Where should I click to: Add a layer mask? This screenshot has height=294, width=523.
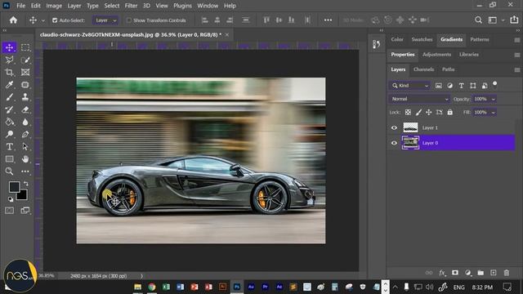coord(455,273)
